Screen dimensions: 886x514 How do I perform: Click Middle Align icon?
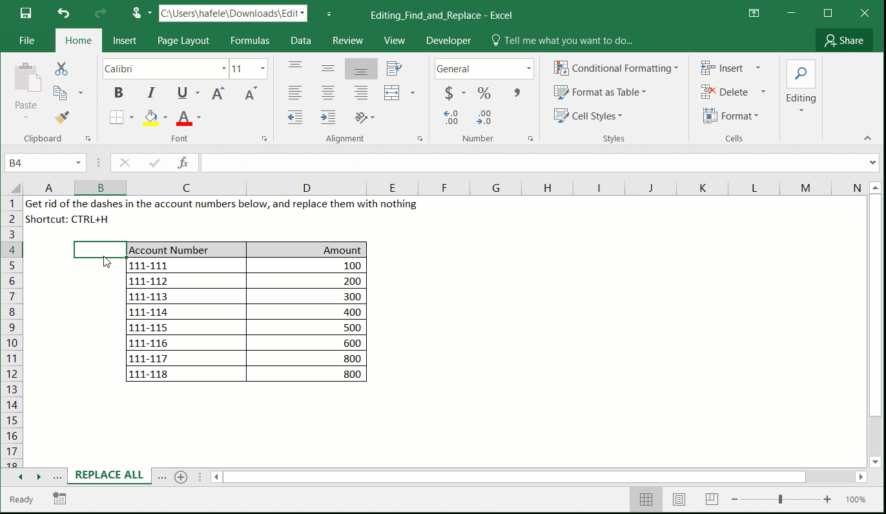coord(328,68)
